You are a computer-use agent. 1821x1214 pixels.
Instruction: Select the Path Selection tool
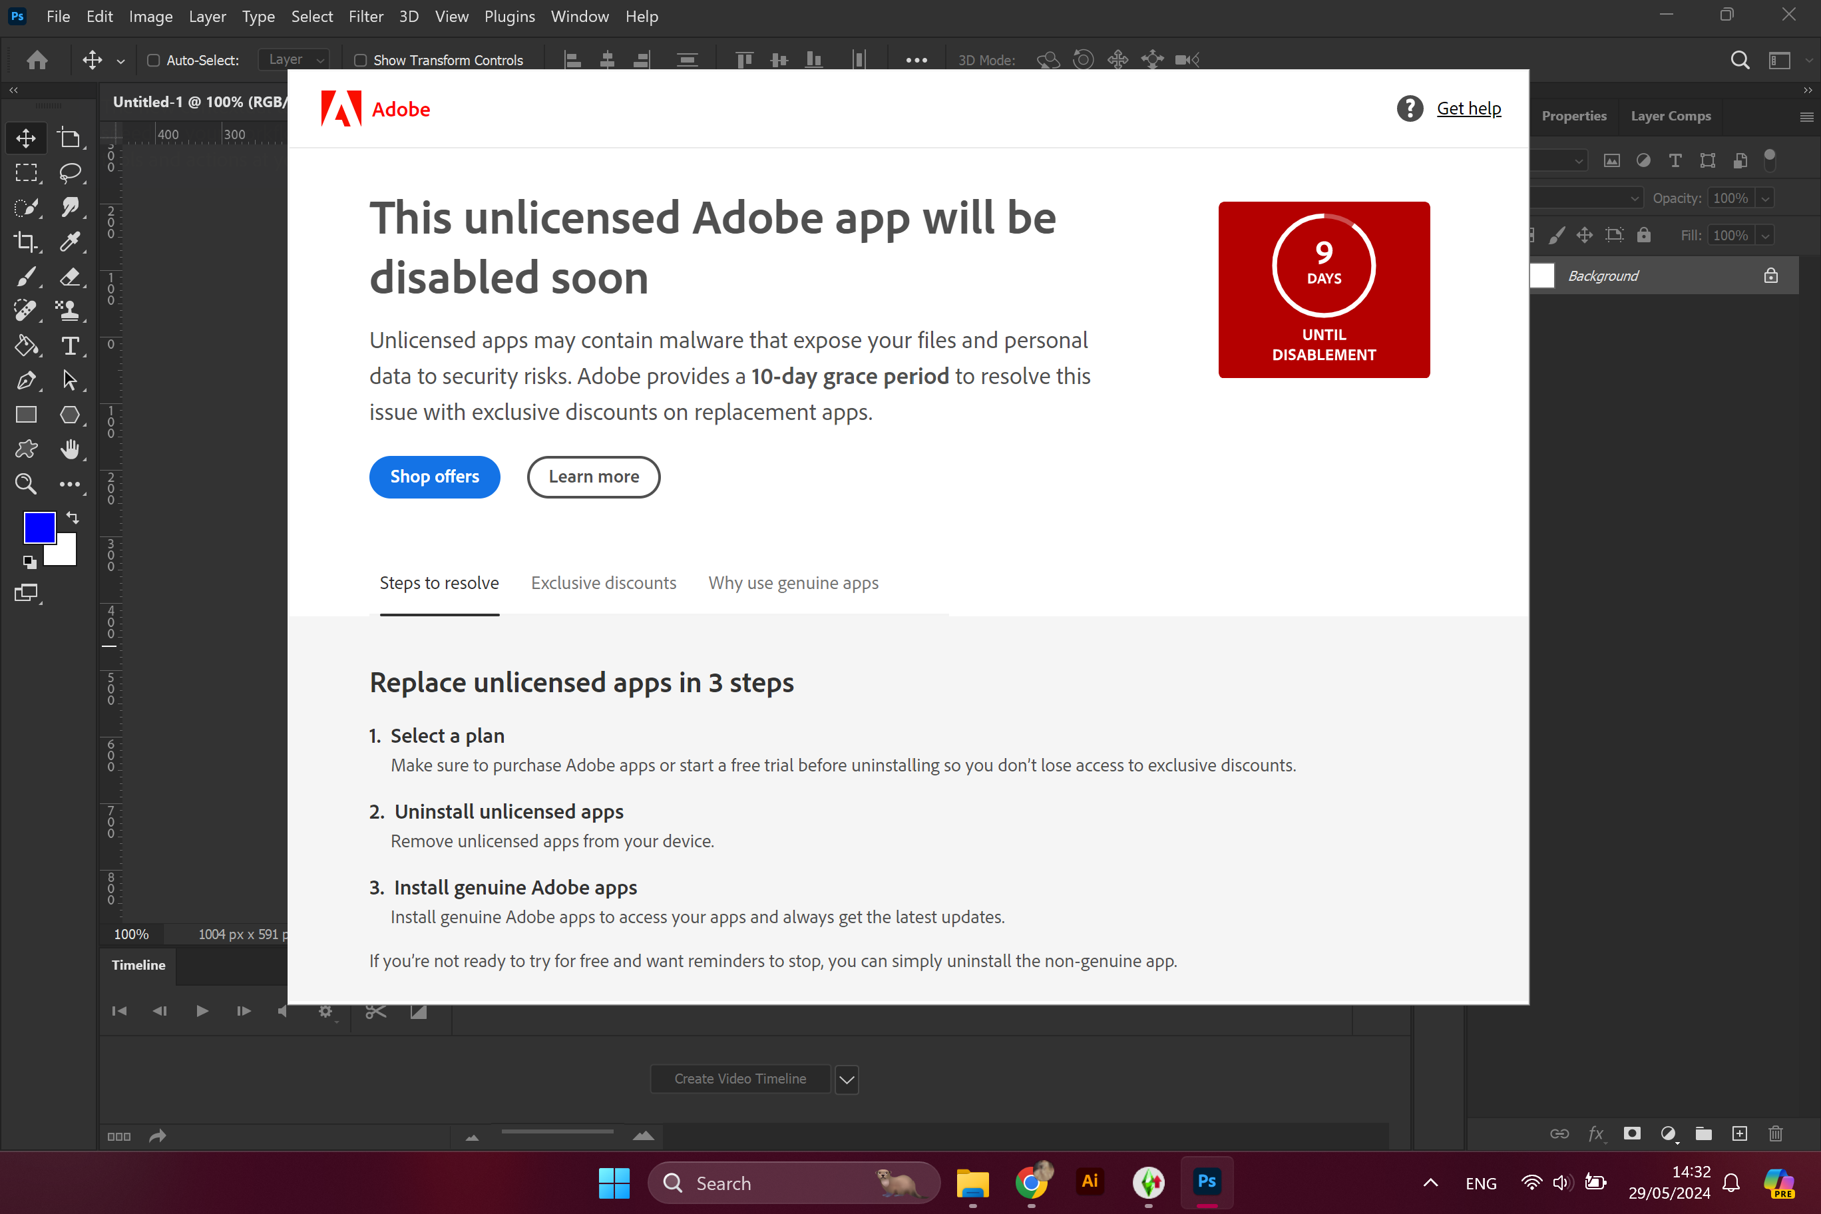(70, 380)
